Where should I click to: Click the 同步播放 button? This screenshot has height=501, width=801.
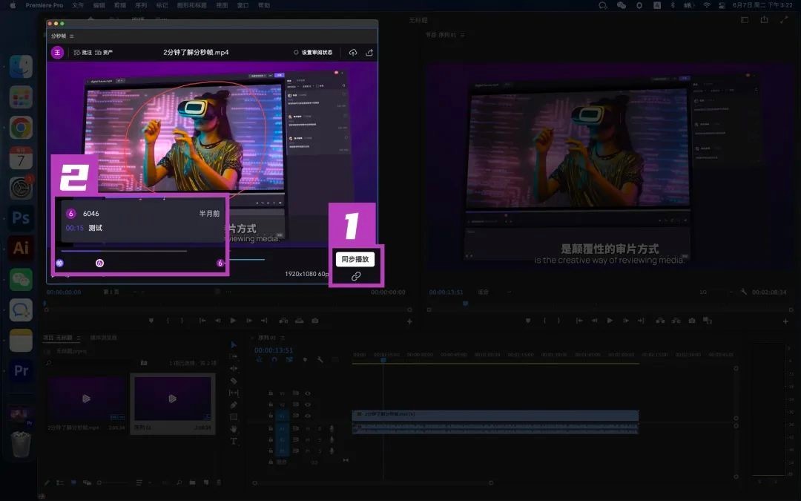355,260
